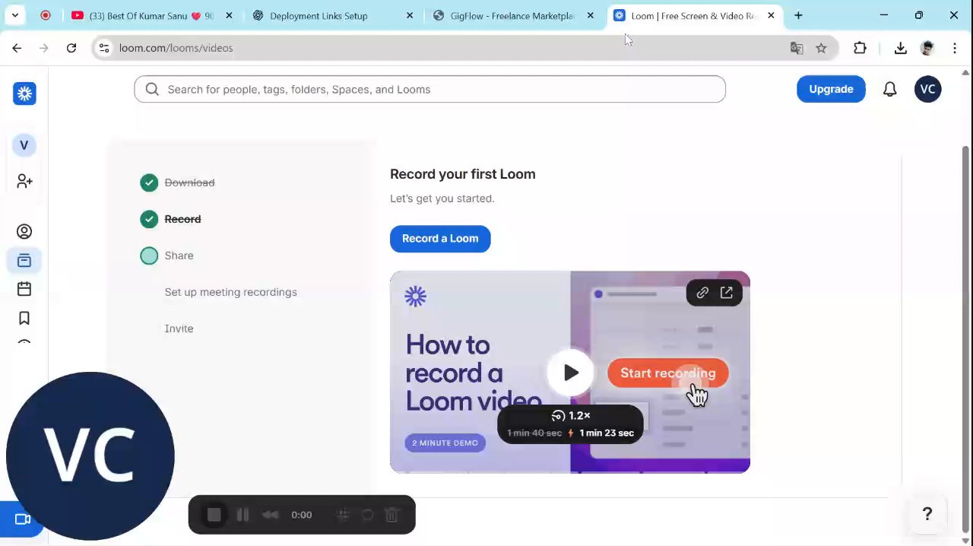Open the V workspace avatar in sidebar
The image size is (973, 546).
(24, 145)
